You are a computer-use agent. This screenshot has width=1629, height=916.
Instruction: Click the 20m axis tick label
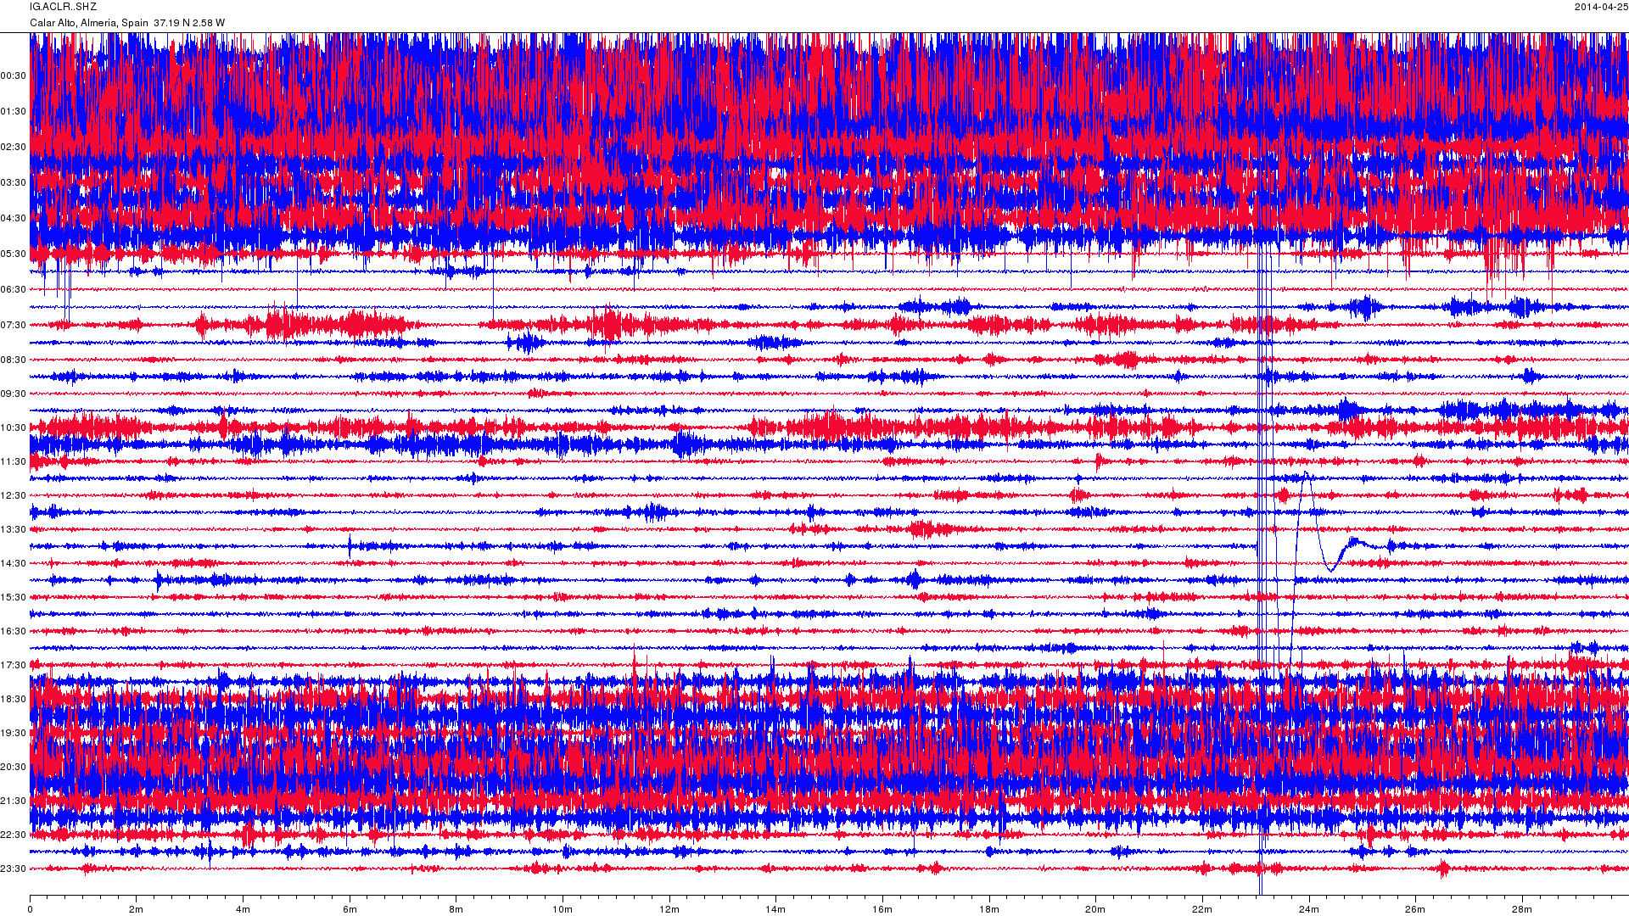pos(1095,910)
